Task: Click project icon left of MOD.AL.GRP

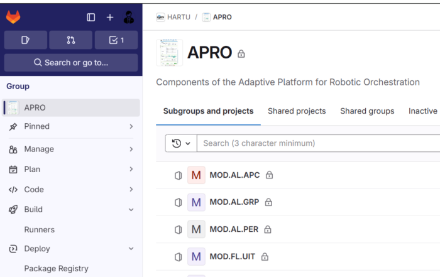Action: [x=178, y=202]
